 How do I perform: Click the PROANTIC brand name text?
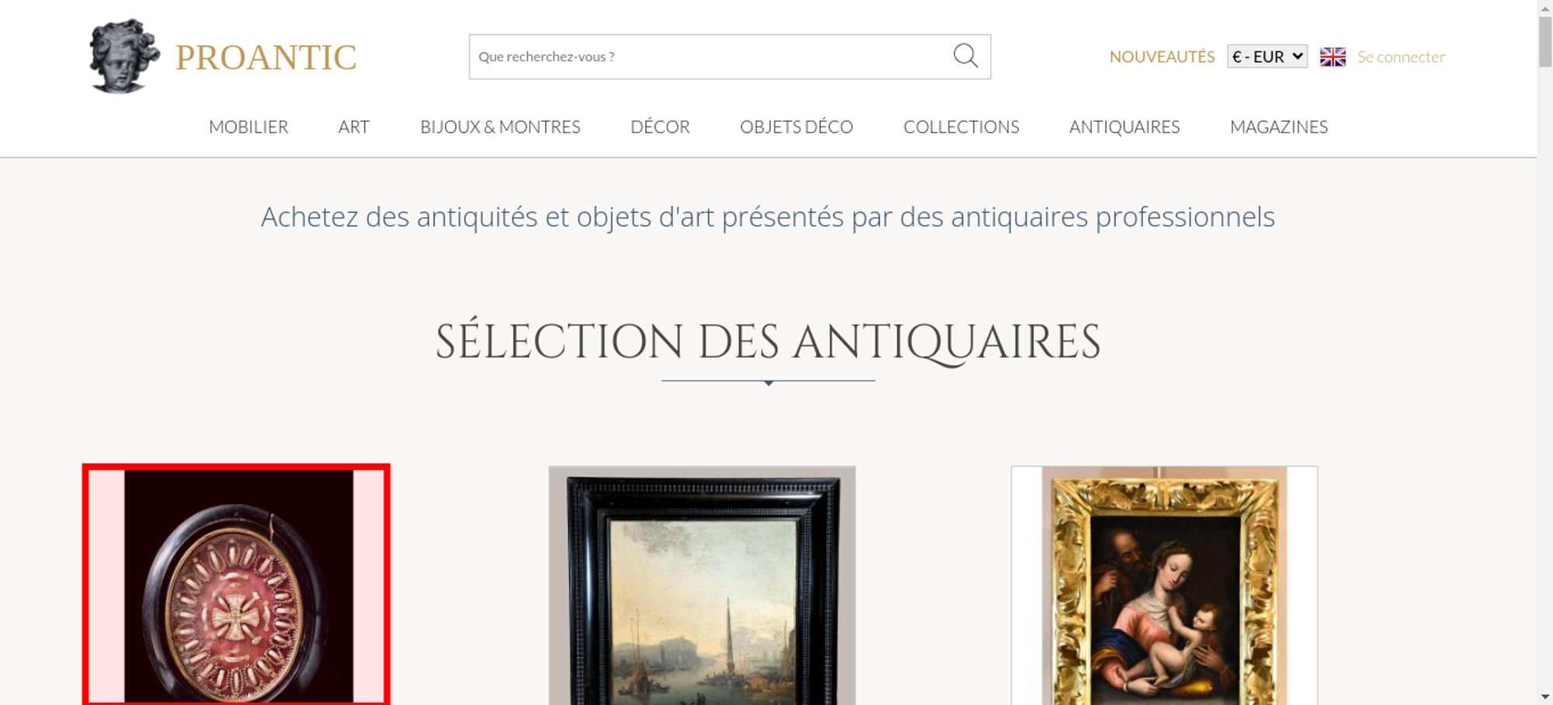point(266,57)
